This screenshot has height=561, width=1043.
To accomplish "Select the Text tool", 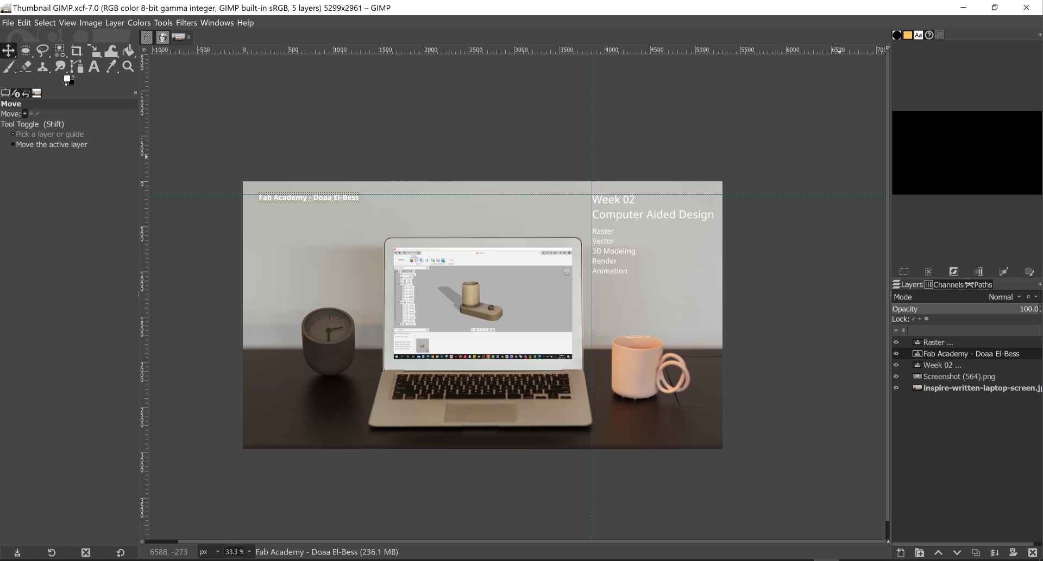I will click(94, 67).
